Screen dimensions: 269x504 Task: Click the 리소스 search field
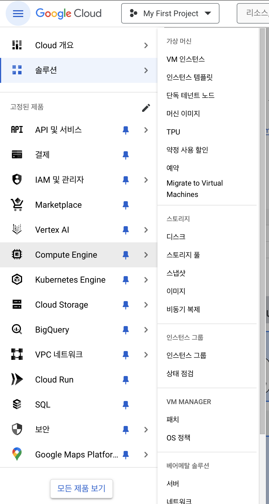click(x=253, y=13)
